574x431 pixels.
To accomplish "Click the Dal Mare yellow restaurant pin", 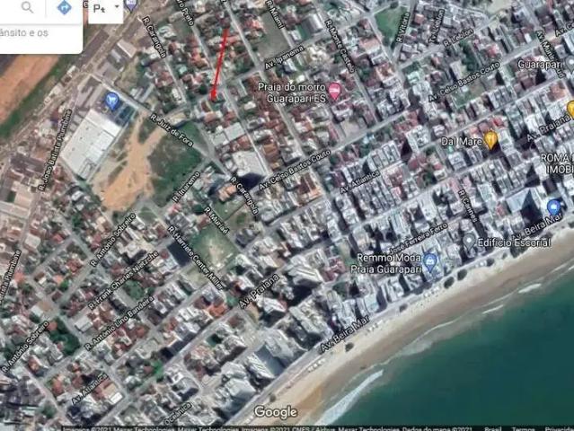I will click(x=490, y=140).
